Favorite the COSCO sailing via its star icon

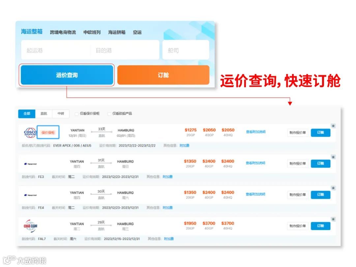click(333, 125)
